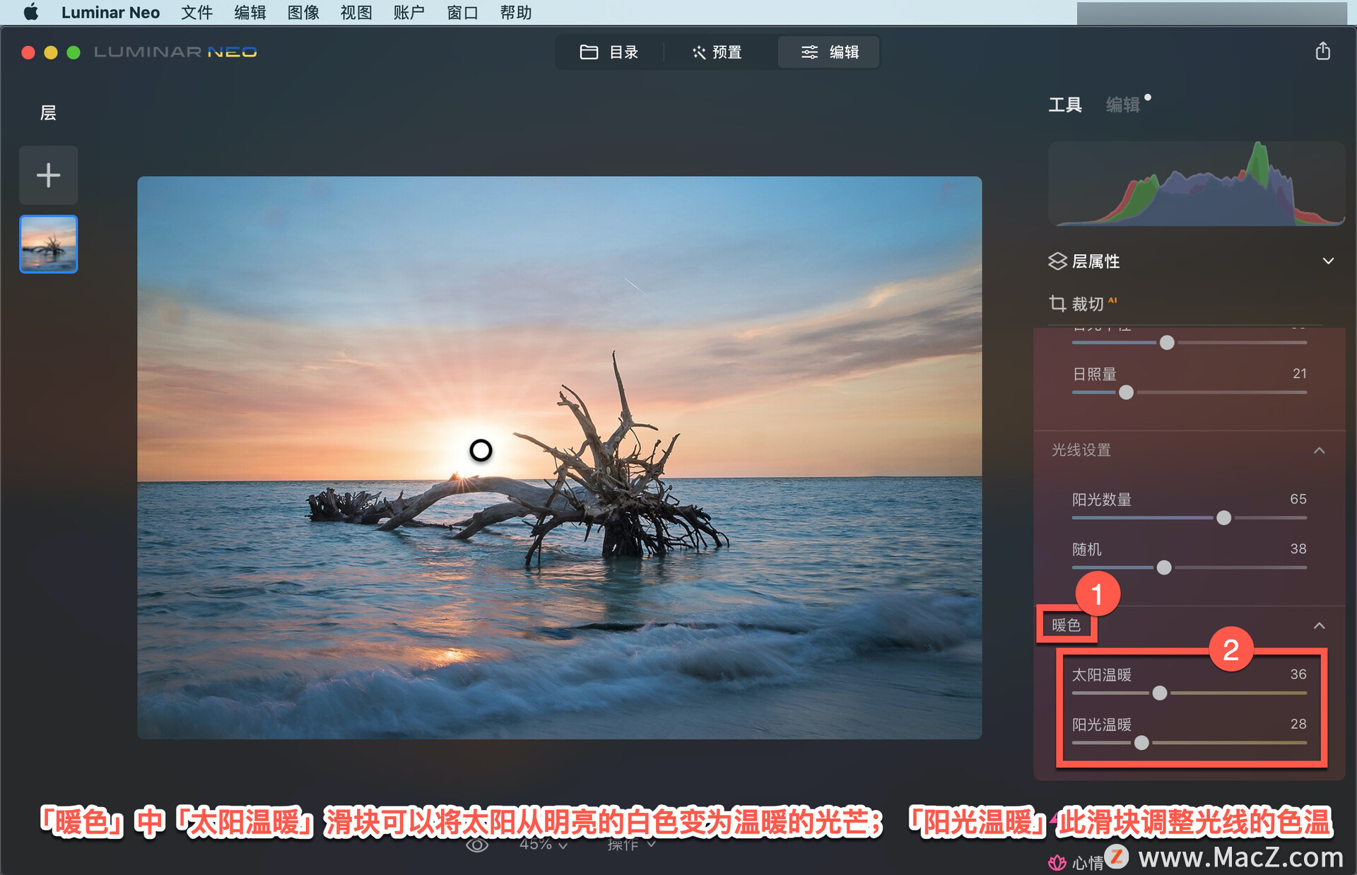
Task: Click the 太阳温暖 value 36
Action: point(1298,674)
